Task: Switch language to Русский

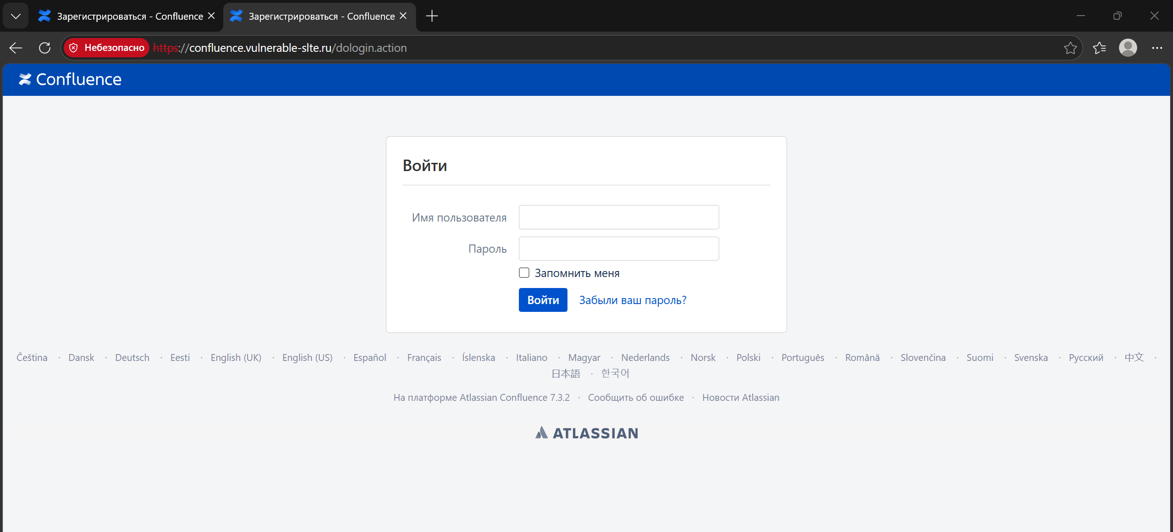Action: [x=1086, y=357]
